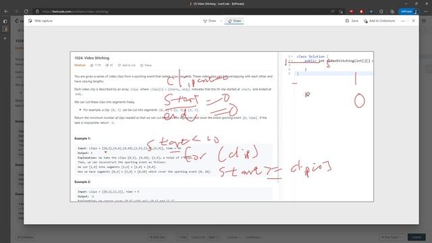This screenshot has height=243, width=432.
Task: Expand the Draw tool options dropdown arrow
Action: 221,21
